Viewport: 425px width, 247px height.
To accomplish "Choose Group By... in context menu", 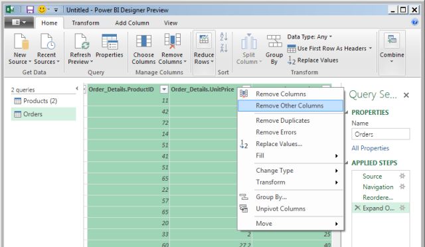I will point(291,197).
